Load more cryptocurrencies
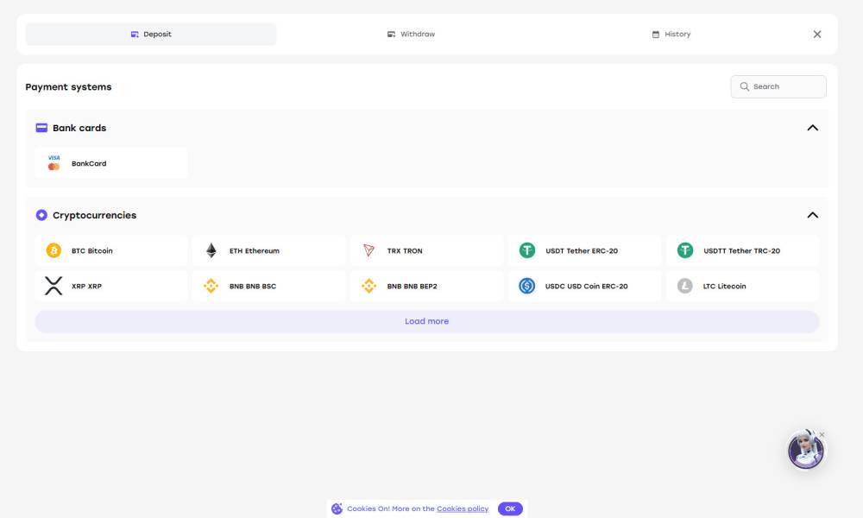Image resolution: width=863 pixels, height=518 pixels. tap(427, 321)
